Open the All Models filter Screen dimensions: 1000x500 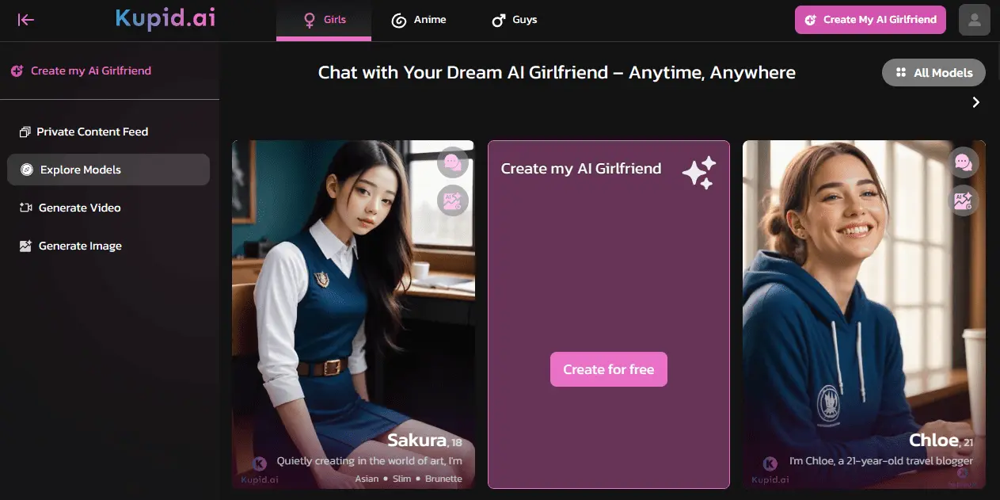tap(933, 72)
